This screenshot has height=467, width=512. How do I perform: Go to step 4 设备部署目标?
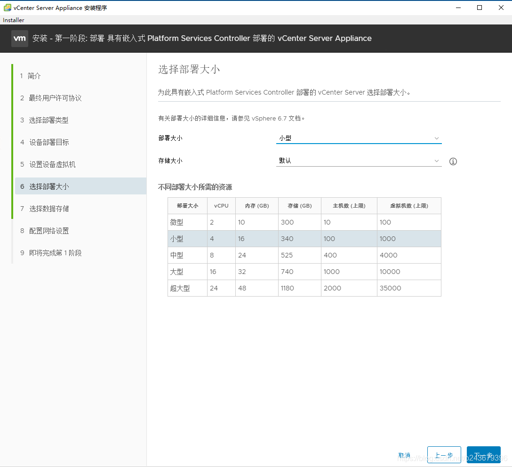[x=44, y=142]
